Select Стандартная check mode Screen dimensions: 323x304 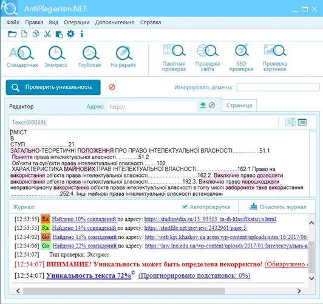click(22, 57)
